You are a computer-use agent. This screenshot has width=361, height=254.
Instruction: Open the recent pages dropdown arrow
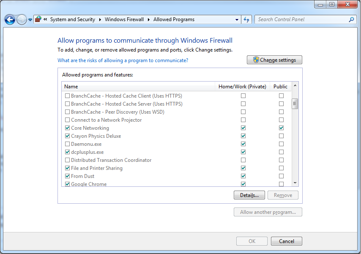30,20
